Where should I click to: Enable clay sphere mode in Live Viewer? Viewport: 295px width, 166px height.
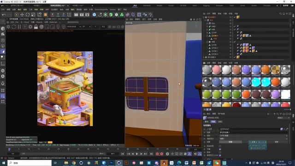(x=41, y=27)
